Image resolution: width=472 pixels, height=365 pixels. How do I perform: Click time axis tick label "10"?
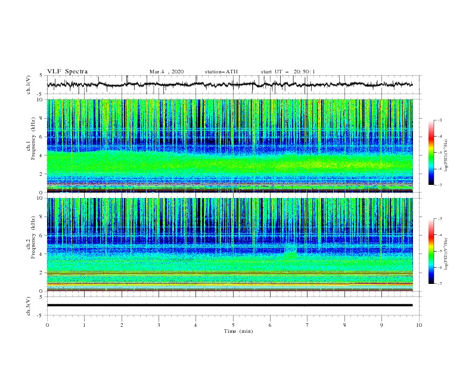(x=419, y=325)
